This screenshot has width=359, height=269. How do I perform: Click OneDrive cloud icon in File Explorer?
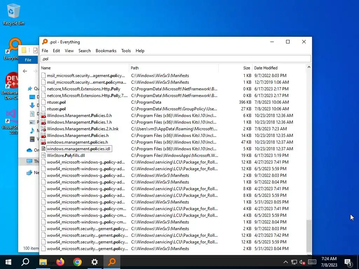point(29,150)
